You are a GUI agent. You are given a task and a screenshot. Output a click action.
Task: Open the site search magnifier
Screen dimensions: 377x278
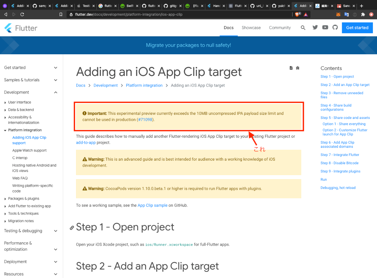coord(303,28)
